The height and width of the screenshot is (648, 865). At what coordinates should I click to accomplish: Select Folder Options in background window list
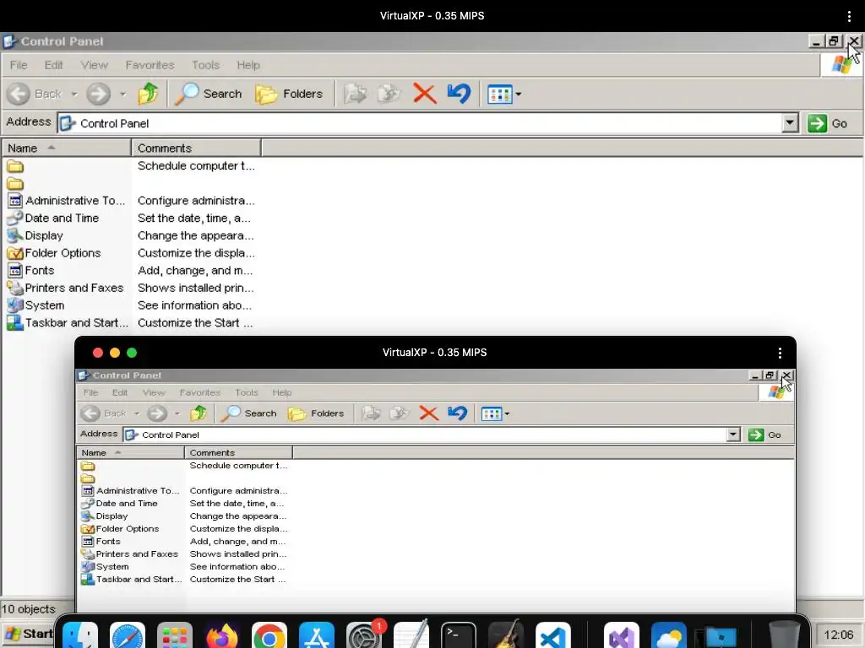pos(54,253)
